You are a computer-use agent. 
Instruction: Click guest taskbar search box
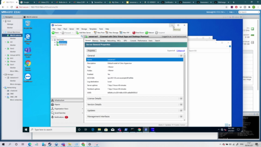tap(53, 130)
